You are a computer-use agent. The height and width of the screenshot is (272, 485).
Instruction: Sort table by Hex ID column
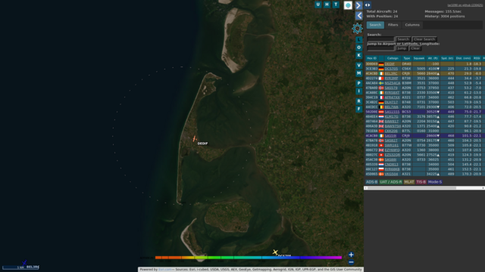tap(371, 58)
